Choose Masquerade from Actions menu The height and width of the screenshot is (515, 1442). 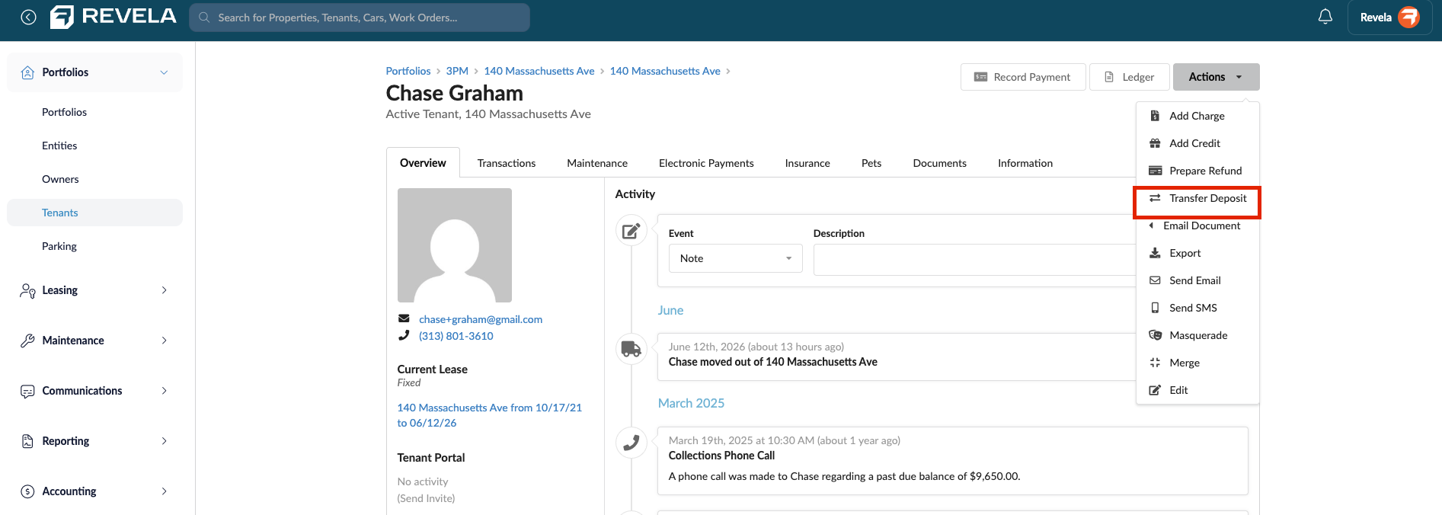(x=1197, y=335)
